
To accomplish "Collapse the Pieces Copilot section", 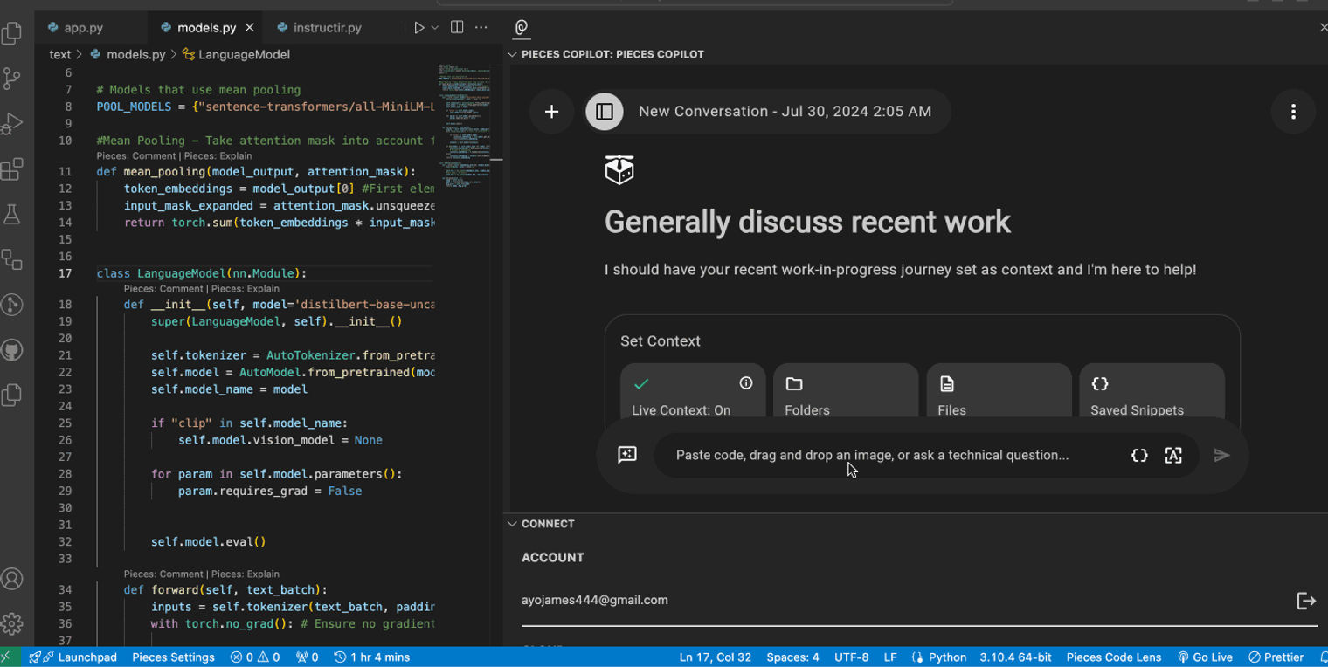I will click(513, 54).
